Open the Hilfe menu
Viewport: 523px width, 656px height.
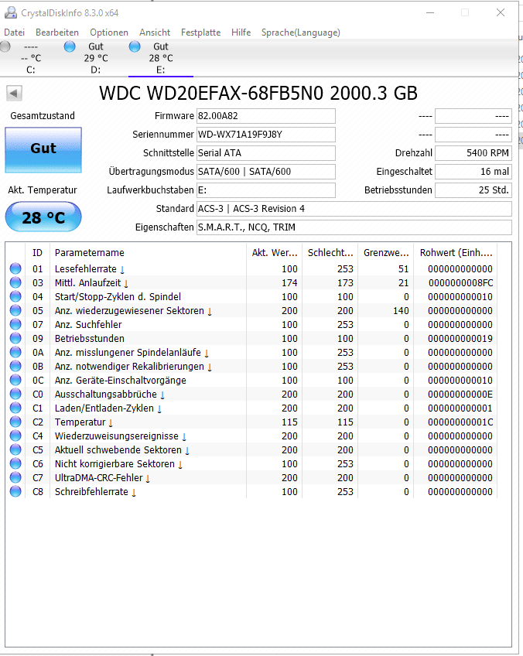pyautogui.click(x=241, y=32)
